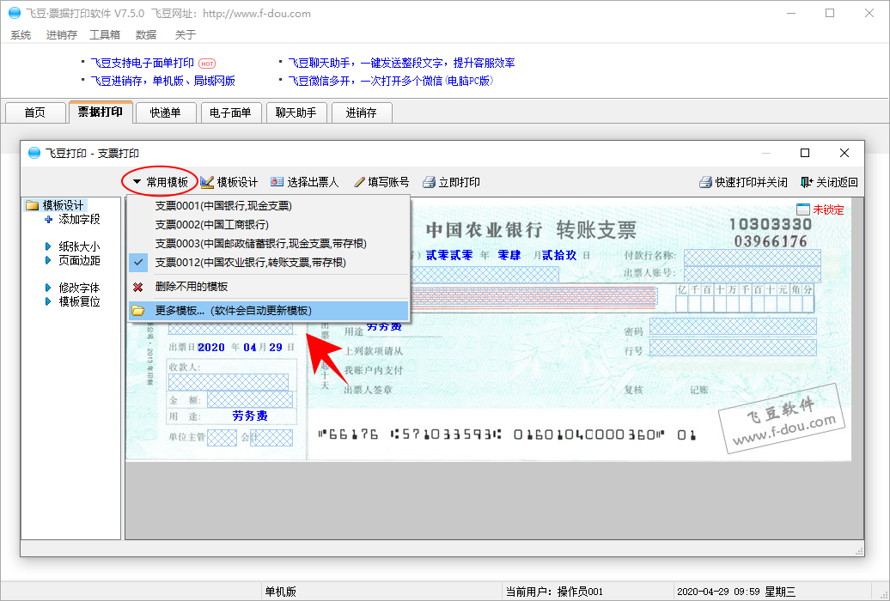Choose 更多模板 menu entry
The height and width of the screenshot is (601, 890).
269,311
